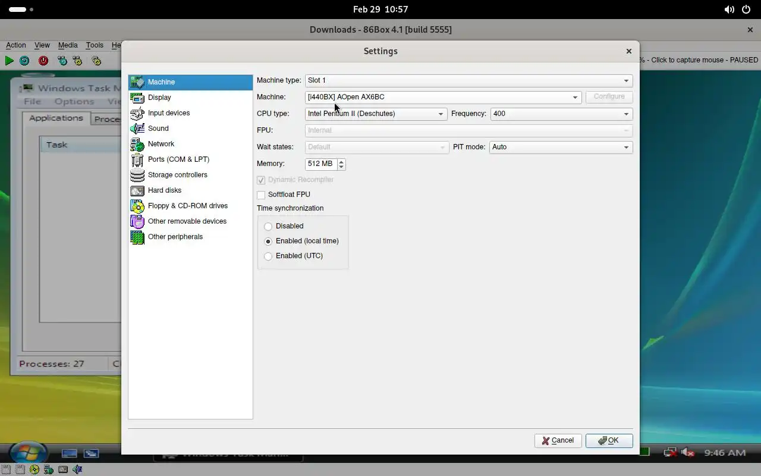Click 'Processes: 27' in Task Manager status
This screenshot has height=476, width=761.
click(x=52, y=364)
